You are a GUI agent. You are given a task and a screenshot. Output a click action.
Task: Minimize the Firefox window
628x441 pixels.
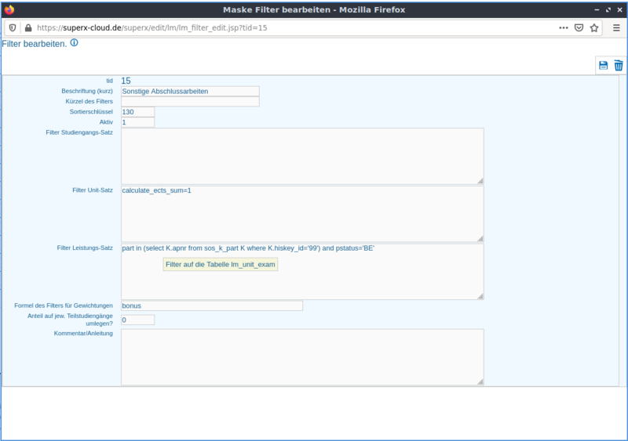(597, 9)
